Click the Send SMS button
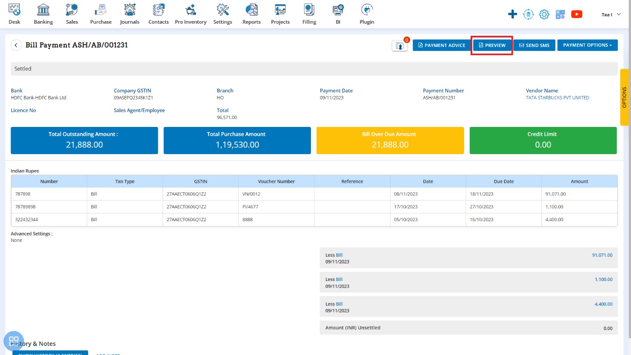This screenshot has width=631, height=355. click(x=534, y=45)
